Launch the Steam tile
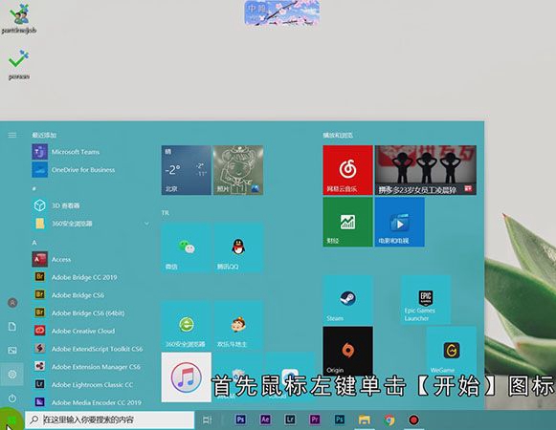Image resolution: width=556 pixels, height=430 pixels. (x=347, y=300)
